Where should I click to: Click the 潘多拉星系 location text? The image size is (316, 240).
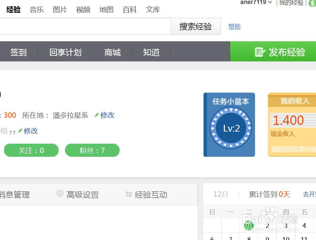(x=70, y=115)
